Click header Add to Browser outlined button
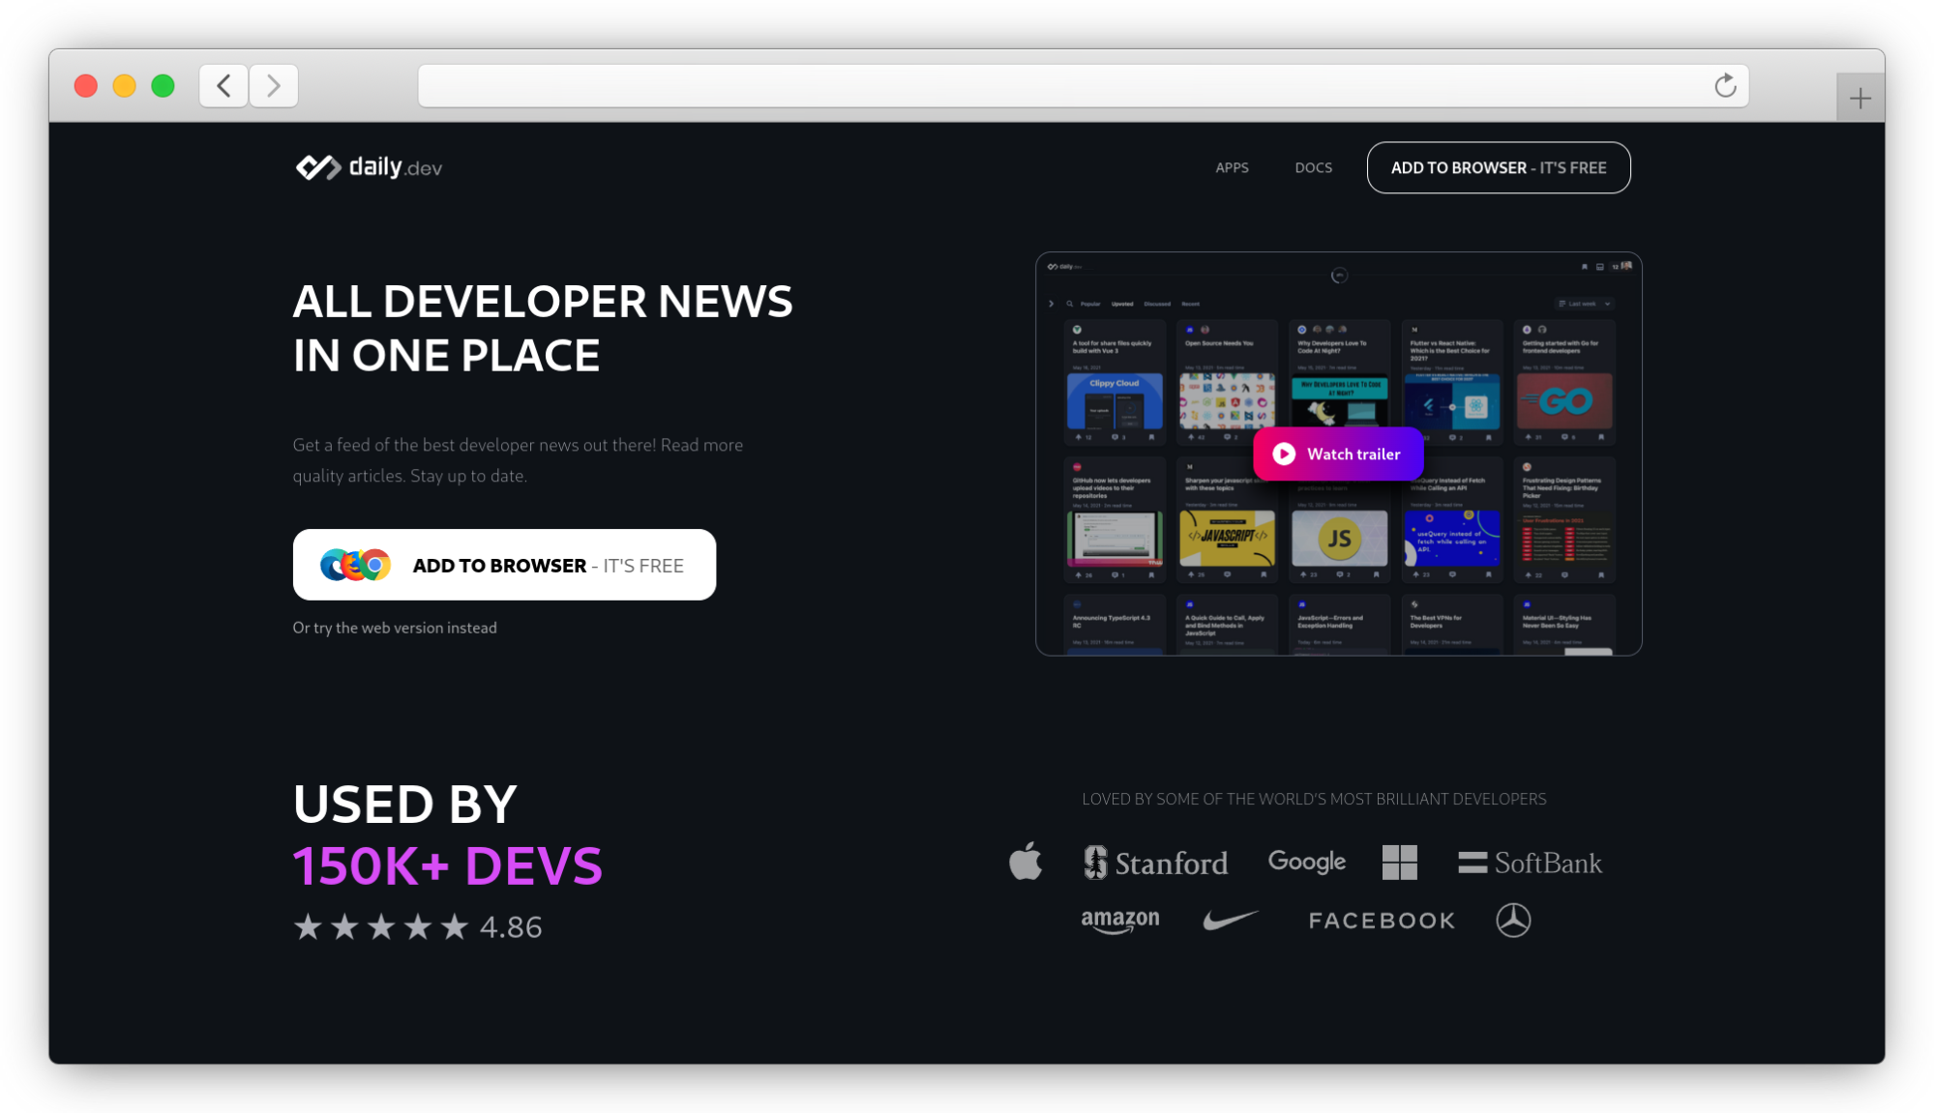 coord(1498,167)
